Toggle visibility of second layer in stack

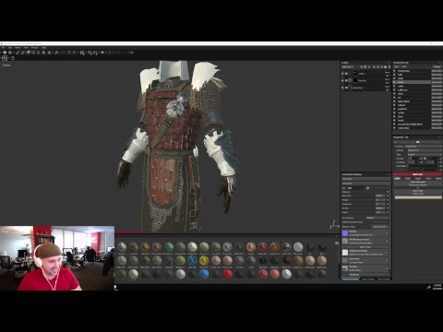pos(342,80)
